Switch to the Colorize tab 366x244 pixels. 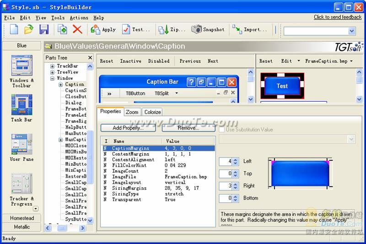(152, 112)
